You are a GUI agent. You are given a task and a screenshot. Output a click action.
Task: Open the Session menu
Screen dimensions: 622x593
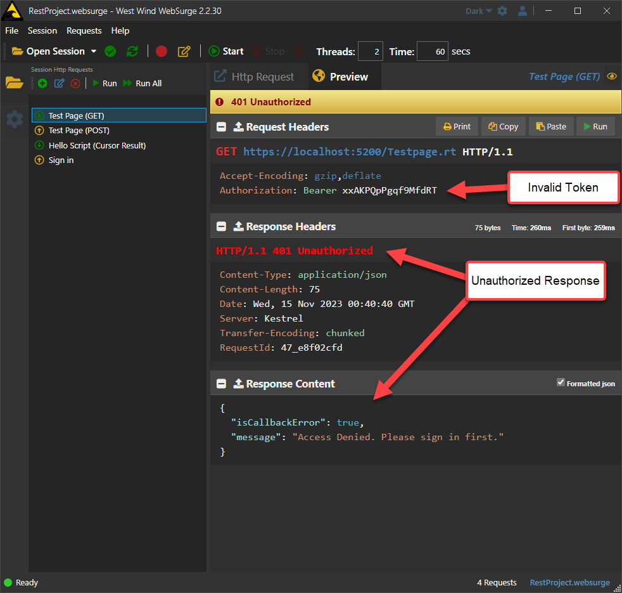(x=42, y=30)
